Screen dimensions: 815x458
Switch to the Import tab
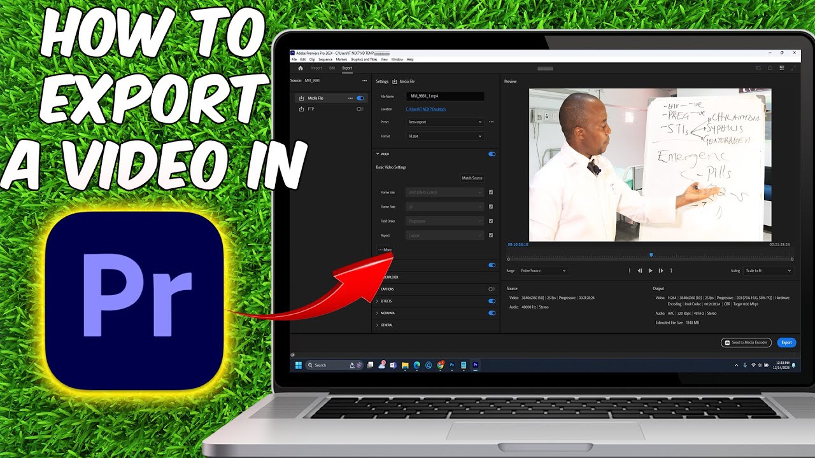point(316,68)
